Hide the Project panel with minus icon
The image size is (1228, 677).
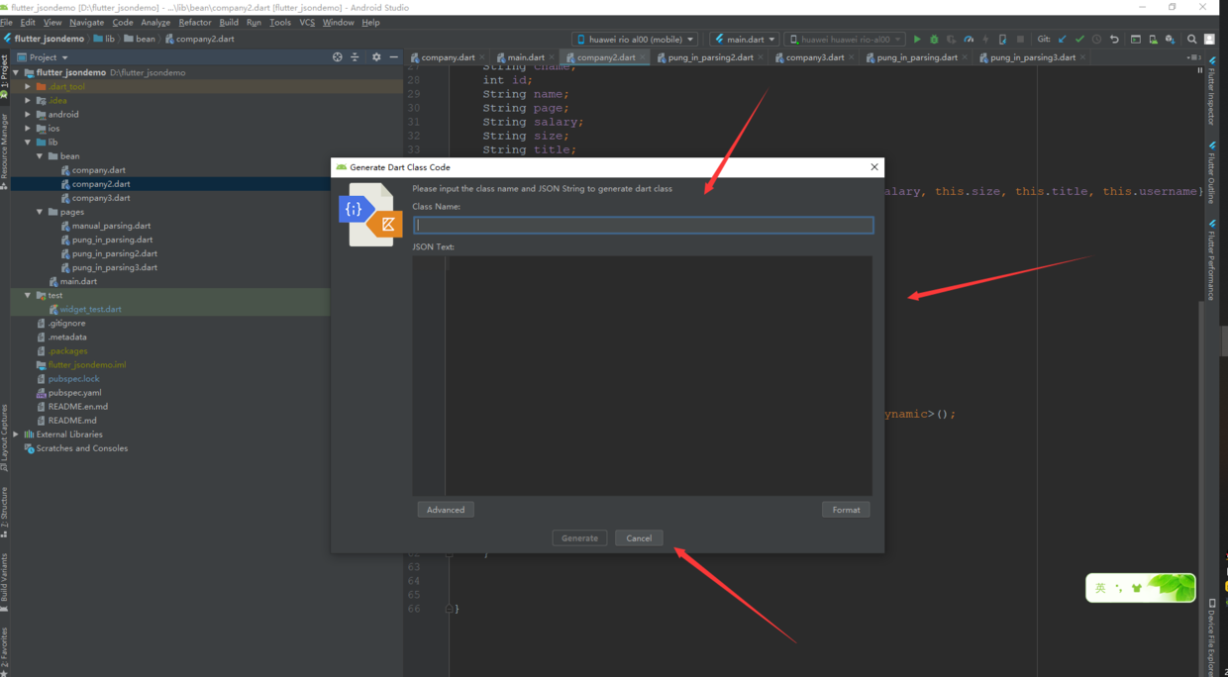tap(393, 57)
